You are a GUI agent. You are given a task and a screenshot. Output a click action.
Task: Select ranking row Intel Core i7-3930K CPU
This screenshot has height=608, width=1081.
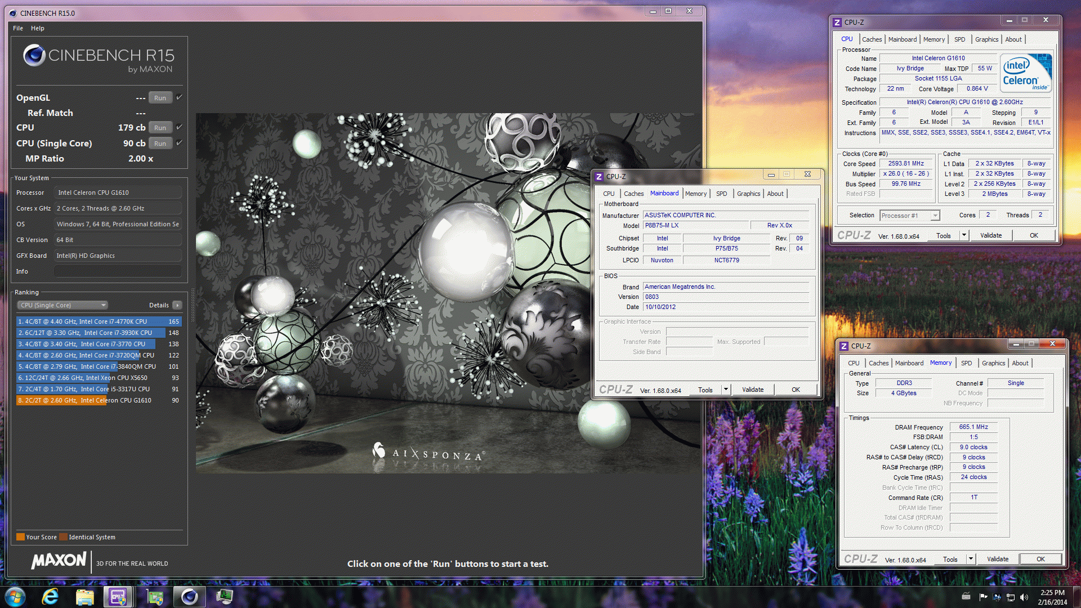pos(99,333)
